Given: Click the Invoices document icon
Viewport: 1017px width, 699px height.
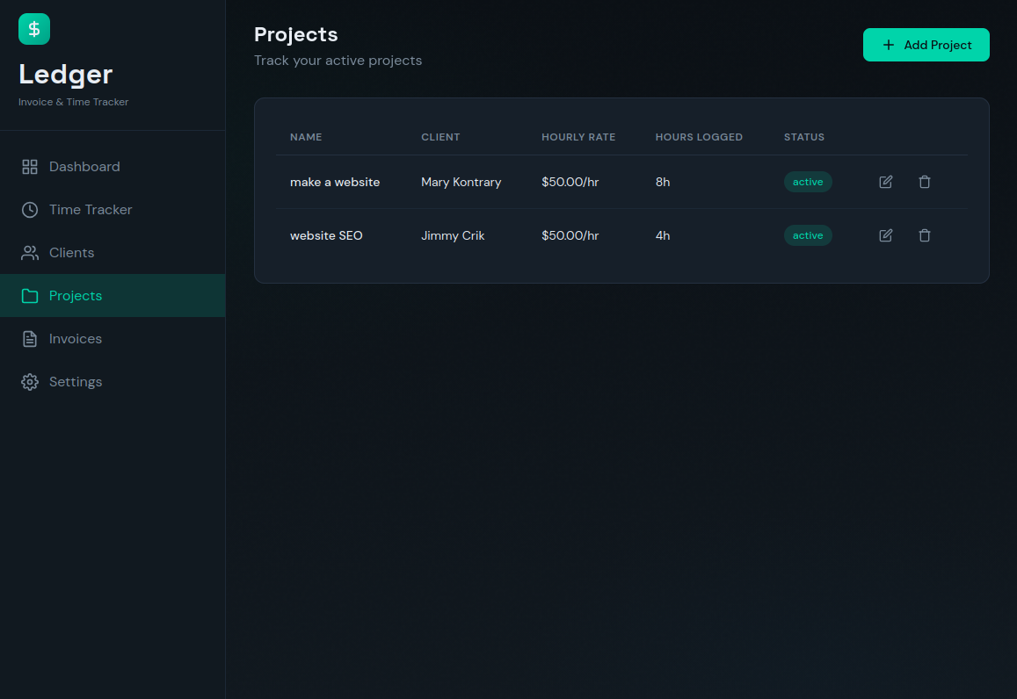Looking at the screenshot, I should (x=30, y=339).
